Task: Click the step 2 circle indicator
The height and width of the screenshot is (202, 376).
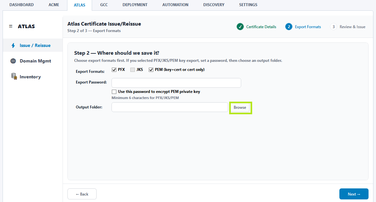Action: coord(289,27)
